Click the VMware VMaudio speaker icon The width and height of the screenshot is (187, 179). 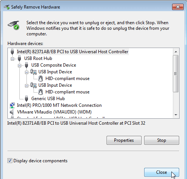click(x=12, y=112)
